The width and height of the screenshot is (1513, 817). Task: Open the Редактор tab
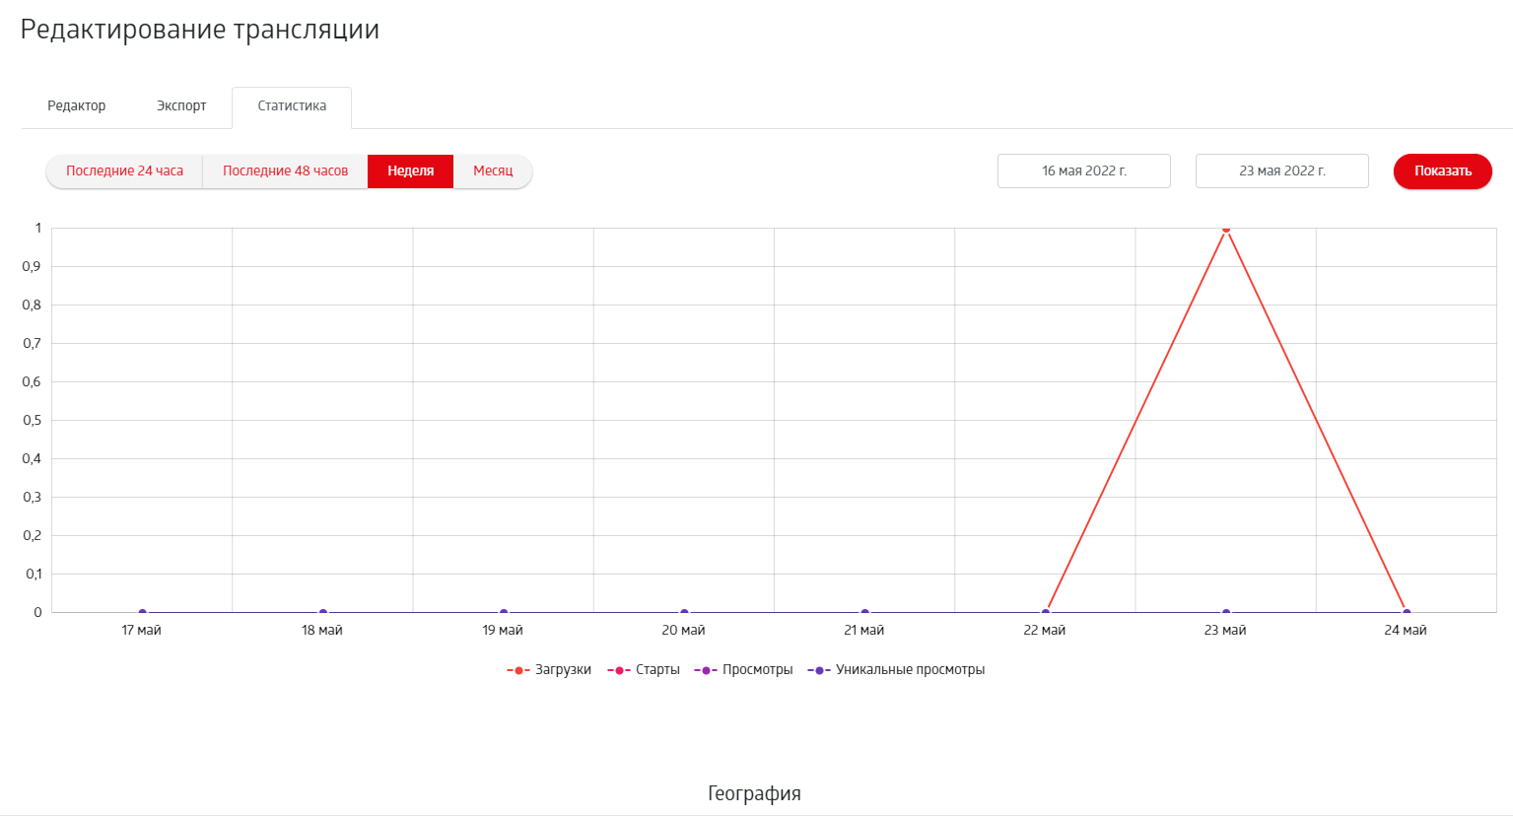tap(77, 106)
